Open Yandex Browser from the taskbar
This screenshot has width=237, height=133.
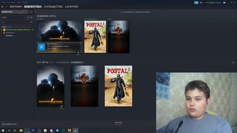pos(45,130)
